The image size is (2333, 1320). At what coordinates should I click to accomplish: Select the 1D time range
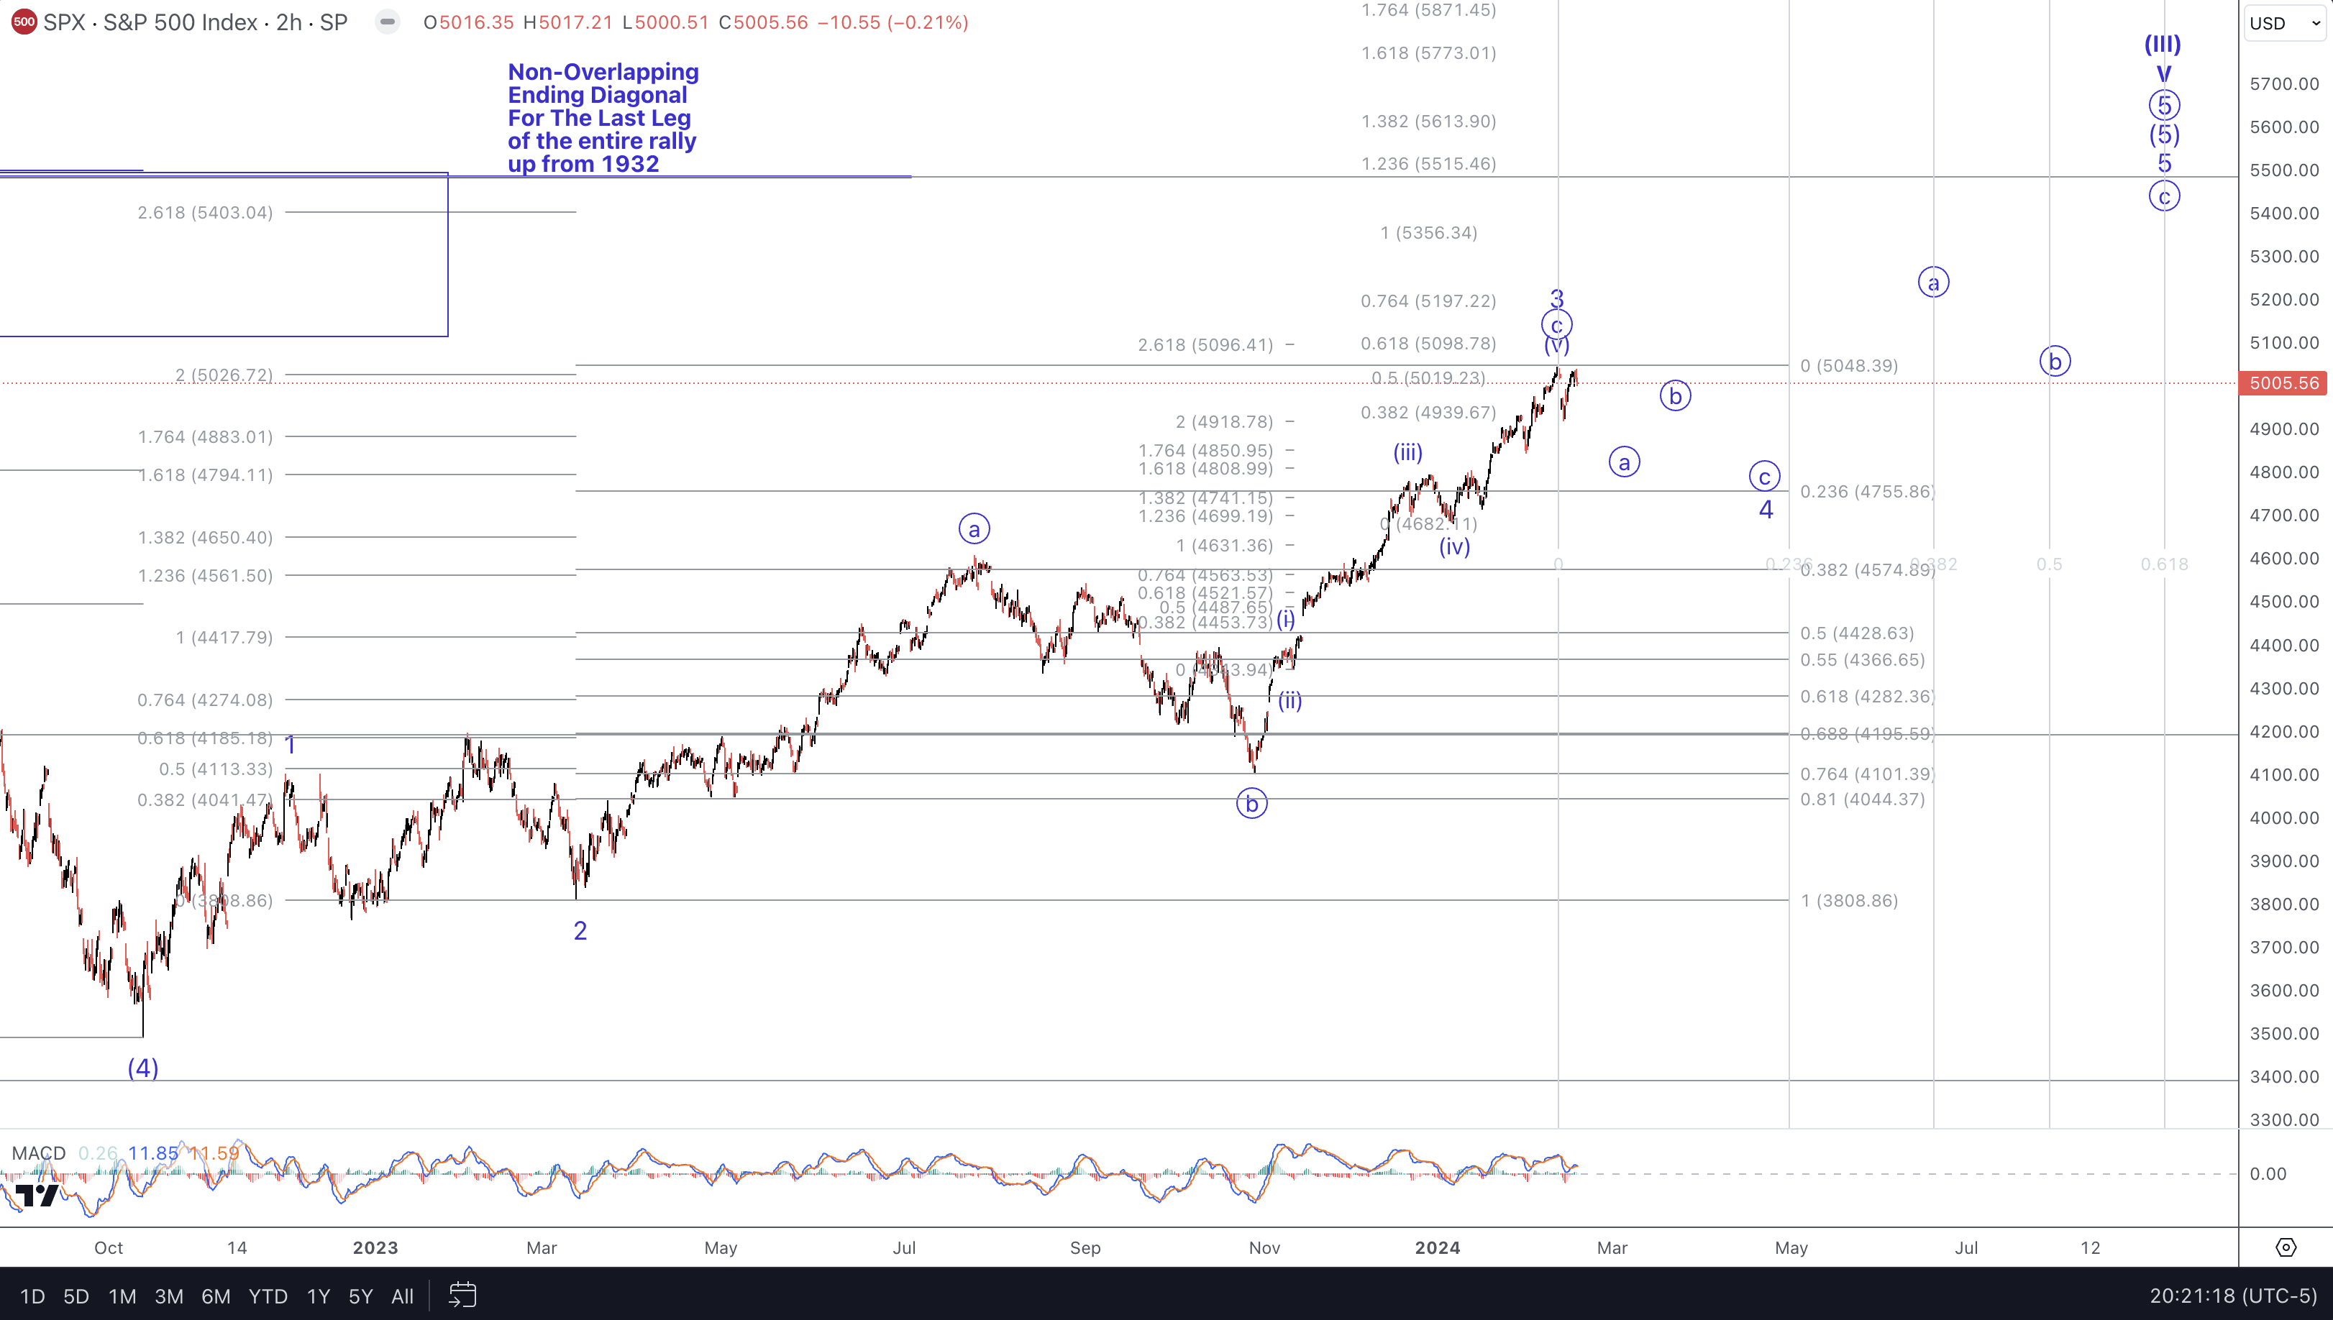pyautogui.click(x=32, y=1296)
